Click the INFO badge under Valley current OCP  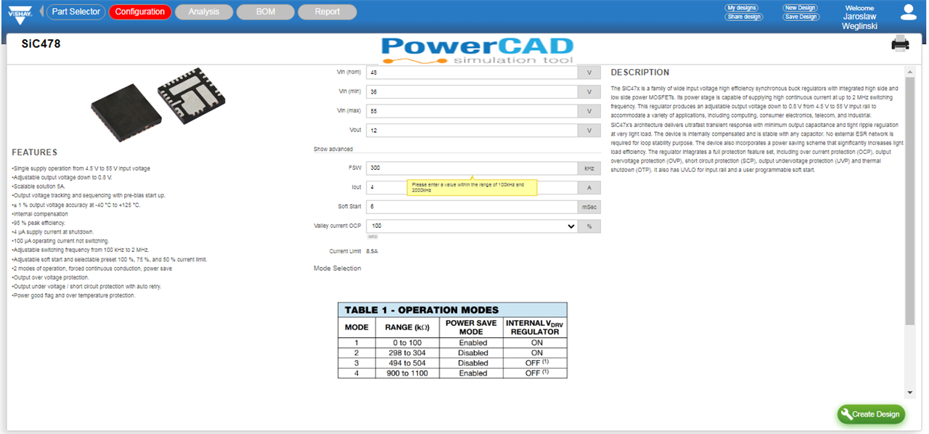point(372,237)
